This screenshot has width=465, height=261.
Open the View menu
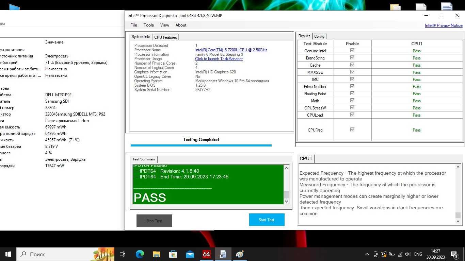(x=165, y=25)
